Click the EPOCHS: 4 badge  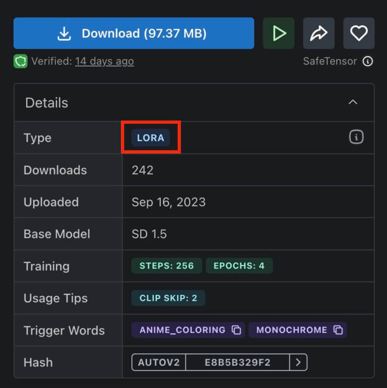click(x=239, y=266)
